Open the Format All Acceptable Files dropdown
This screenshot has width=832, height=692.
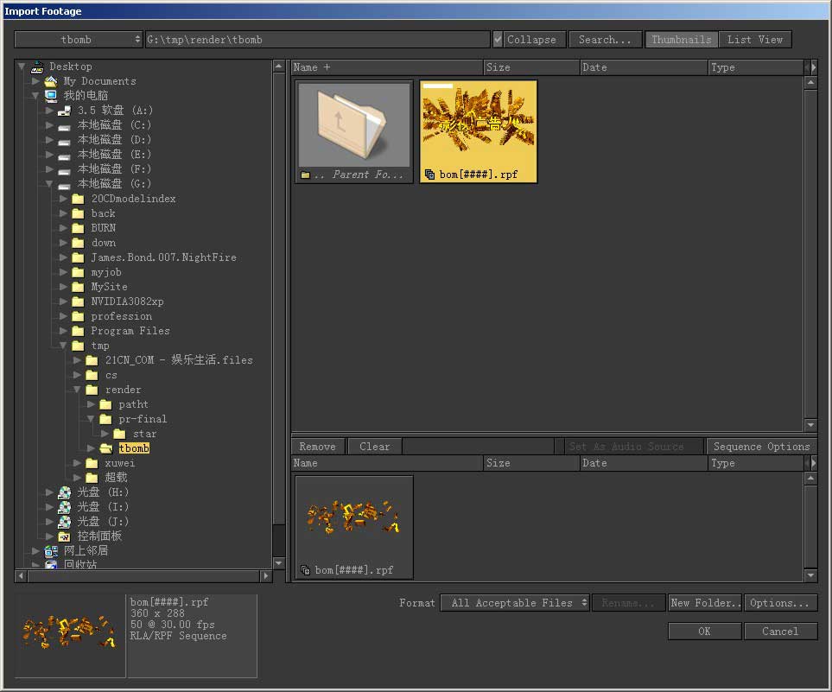[x=515, y=603]
